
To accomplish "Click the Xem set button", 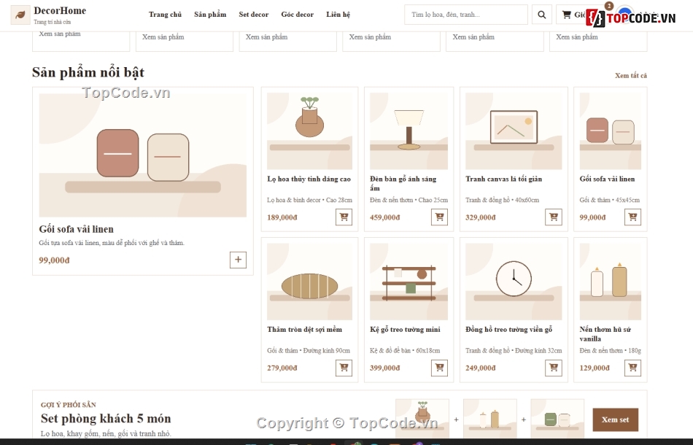I will 615,419.
